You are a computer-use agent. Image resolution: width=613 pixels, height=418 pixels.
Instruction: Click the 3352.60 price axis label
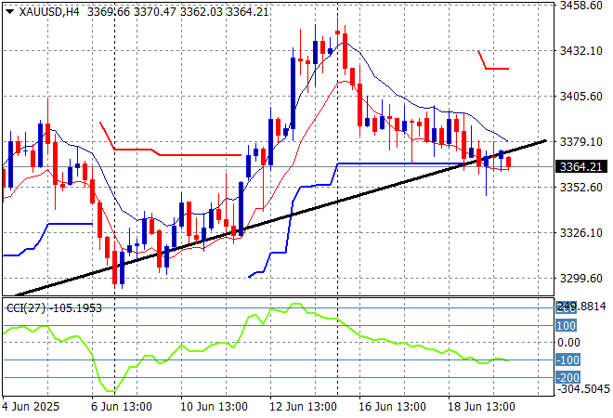(580, 188)
